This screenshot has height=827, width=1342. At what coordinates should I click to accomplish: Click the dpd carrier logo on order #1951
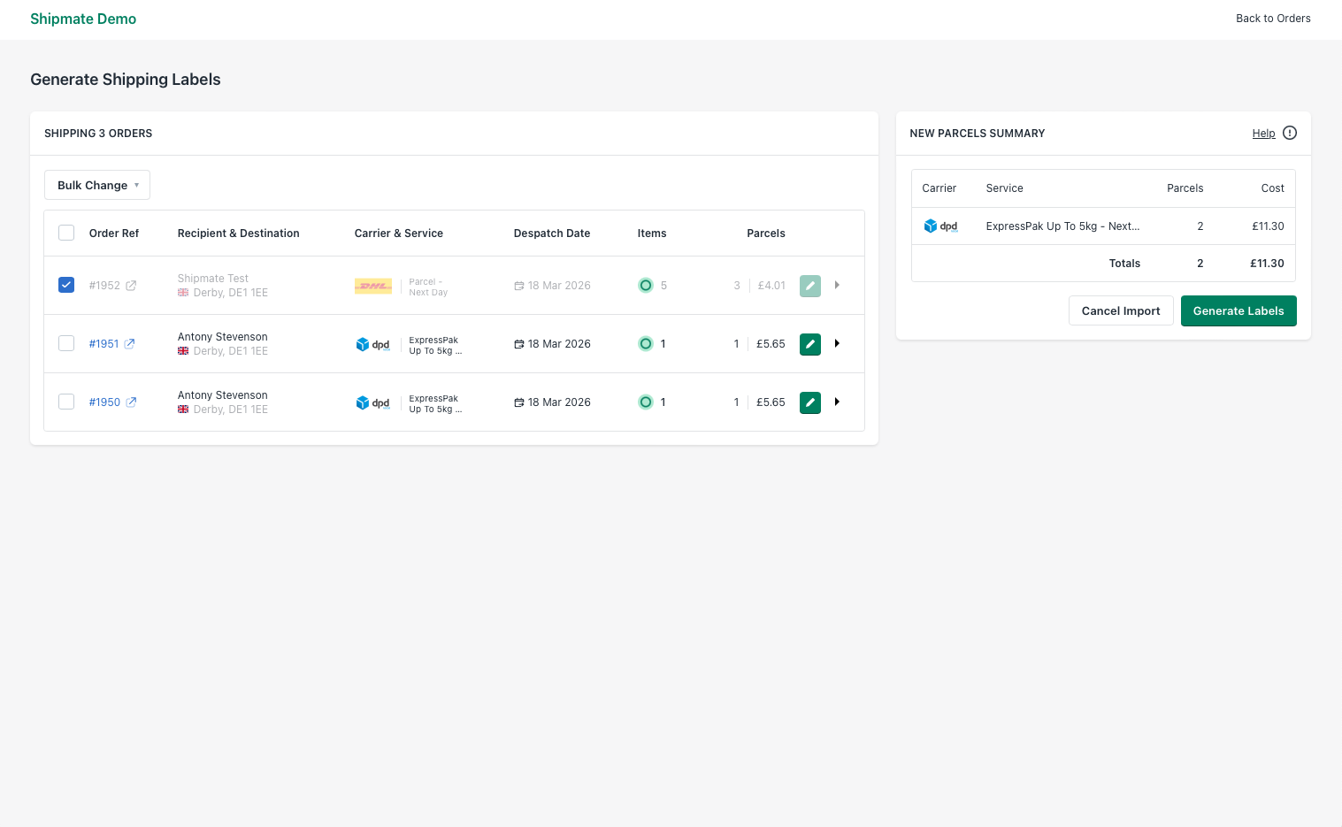pos(372,344)
